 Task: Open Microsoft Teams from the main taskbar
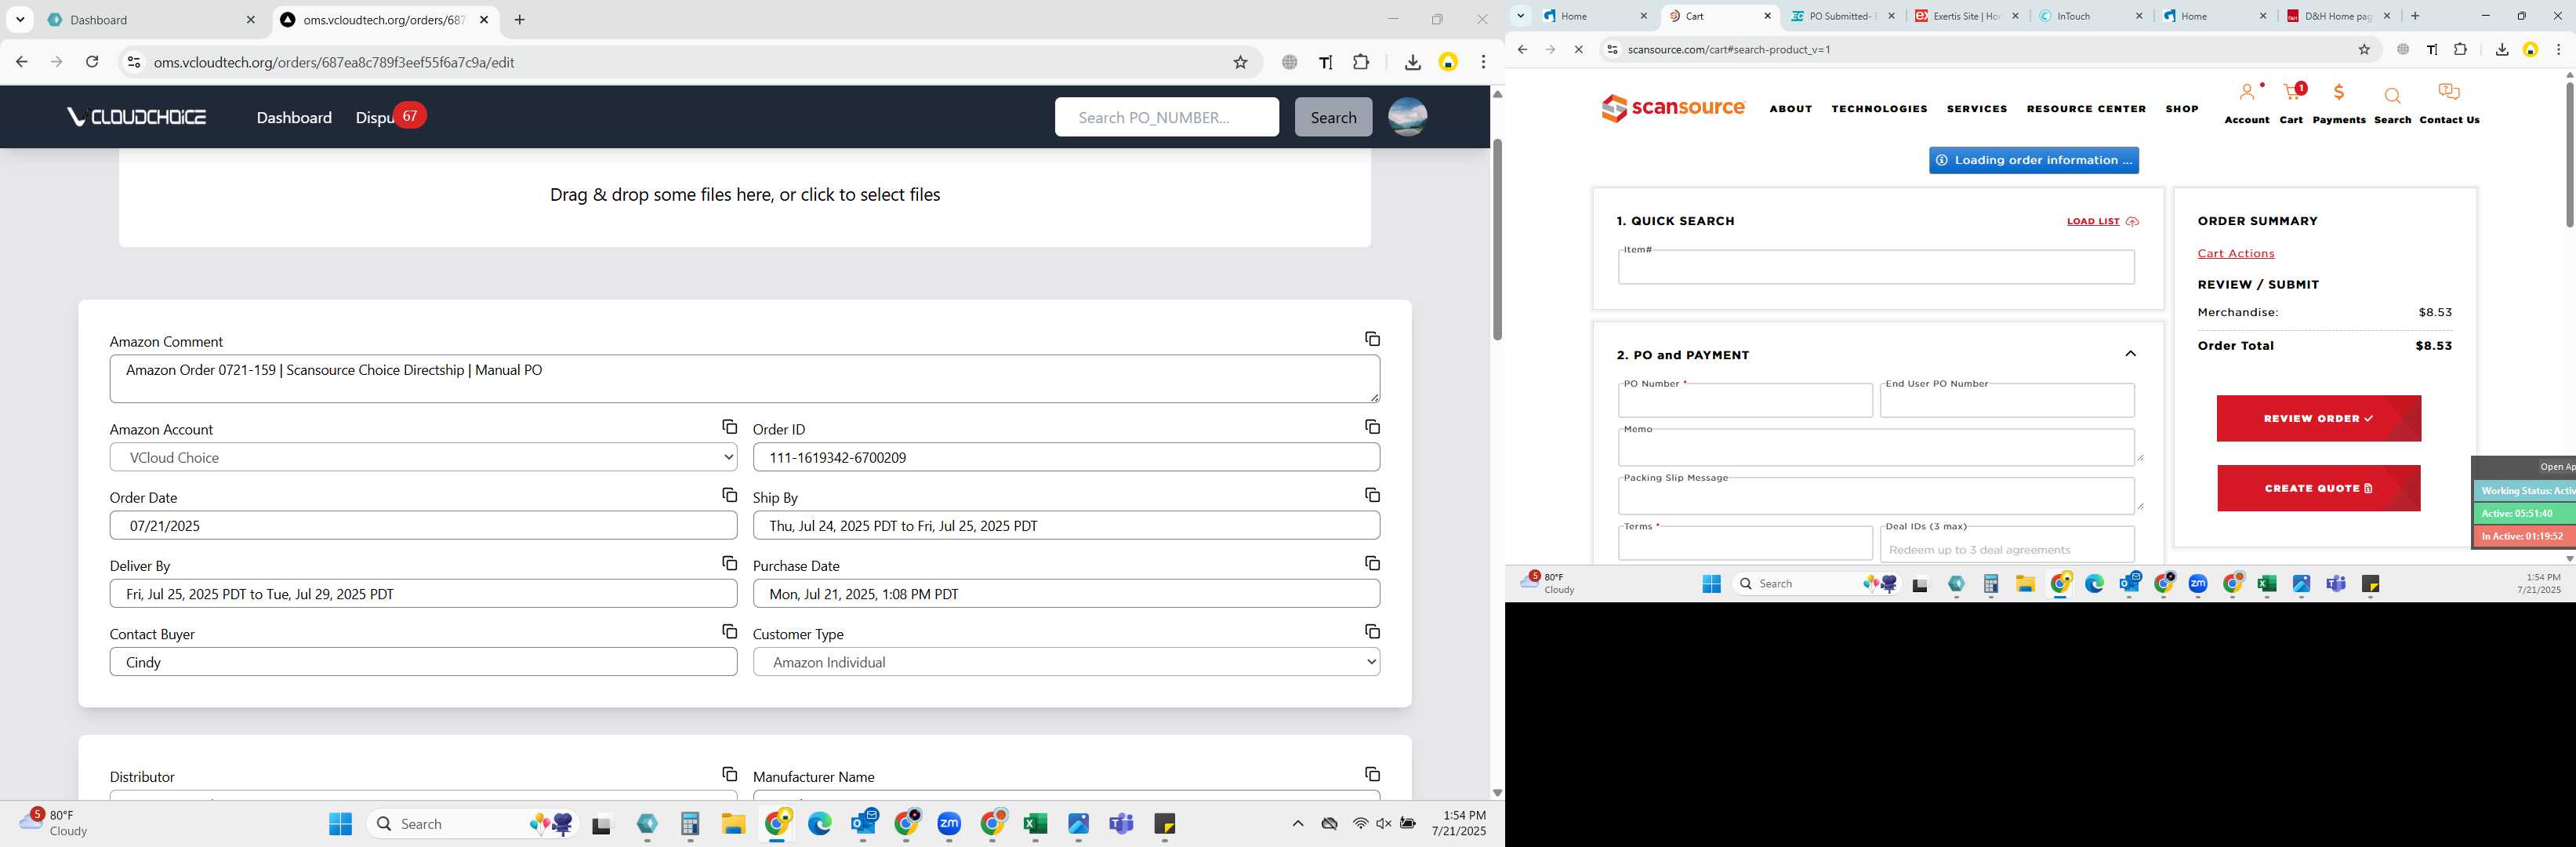[1121, 824]
